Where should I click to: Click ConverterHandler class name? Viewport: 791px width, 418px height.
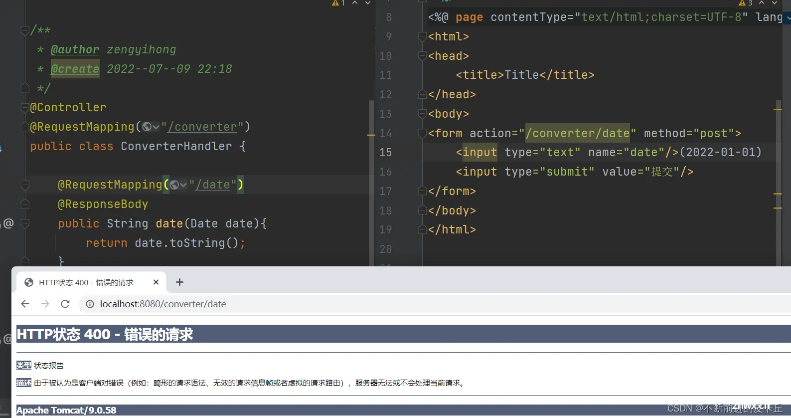click(x=176, y=146)
